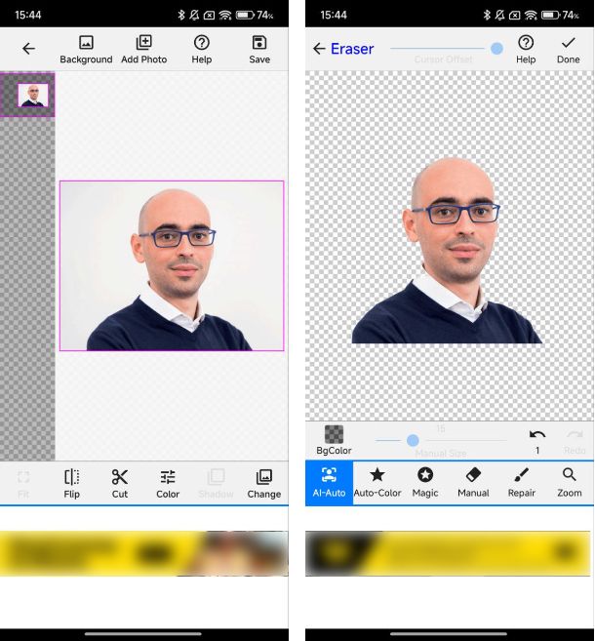Tap the Eraser title text
The width and height of the screenshot is (595, 641).
352,49
